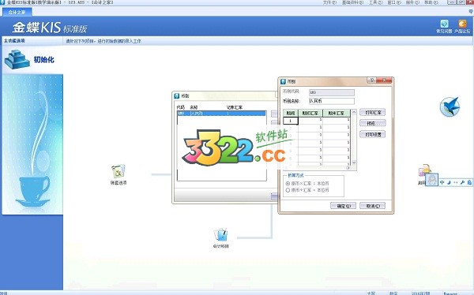Viewport: 474px width, 295px height.
Task: Click the 确定 button in currency dialog
Action: click(343, 206)
